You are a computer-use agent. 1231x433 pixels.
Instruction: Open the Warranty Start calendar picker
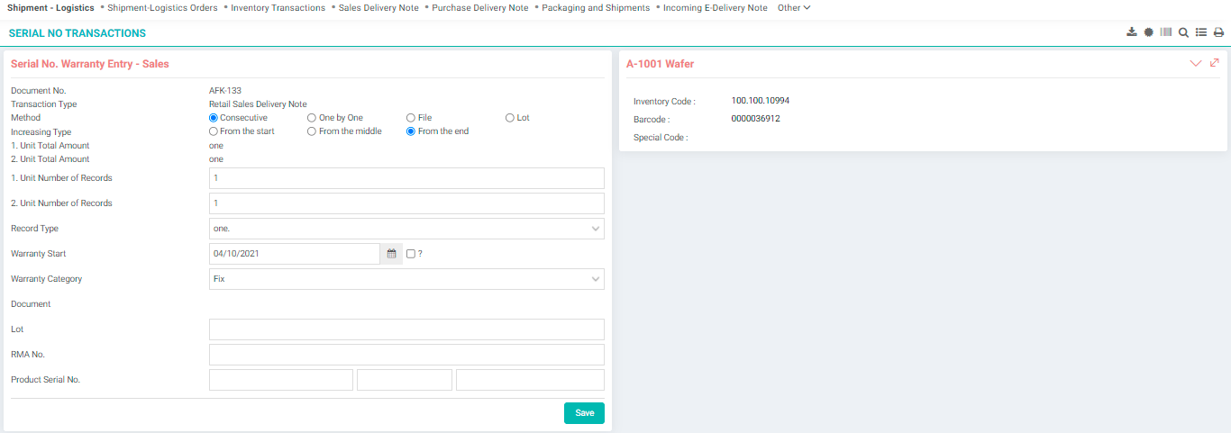[392, 254]
